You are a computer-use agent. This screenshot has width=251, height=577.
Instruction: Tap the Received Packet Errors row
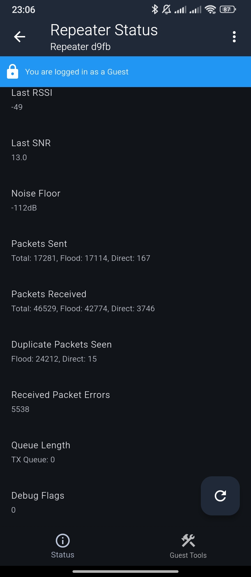click(61, 402)
